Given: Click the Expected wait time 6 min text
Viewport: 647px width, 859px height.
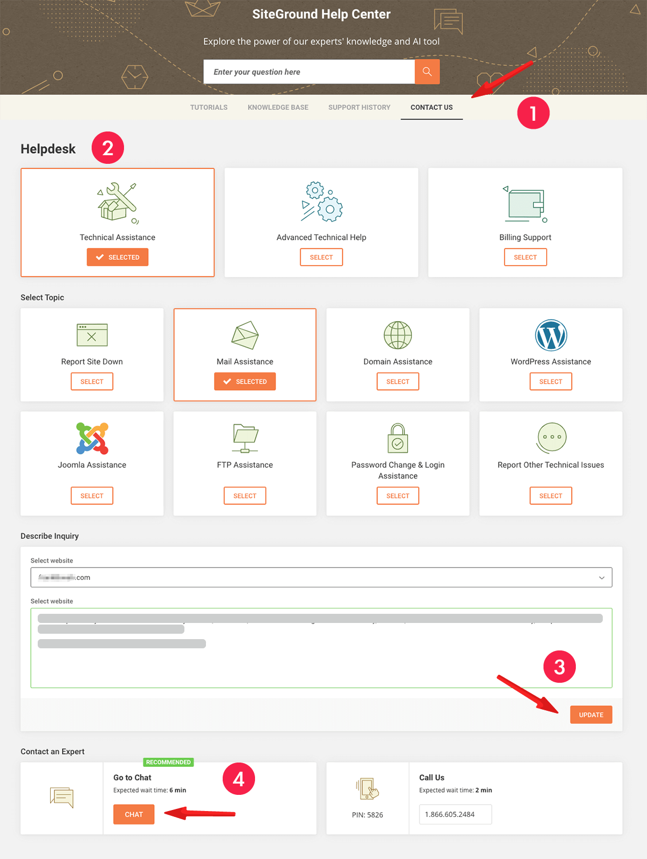Looking at the screenshot, I should [150, 790].
